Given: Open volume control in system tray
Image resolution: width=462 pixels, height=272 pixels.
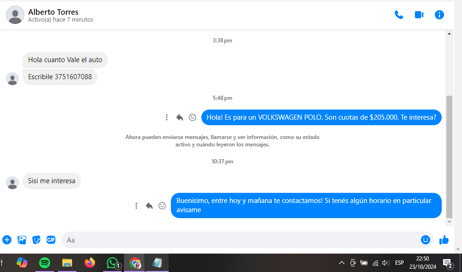Looking at the screenshot, I should [386, 263].
